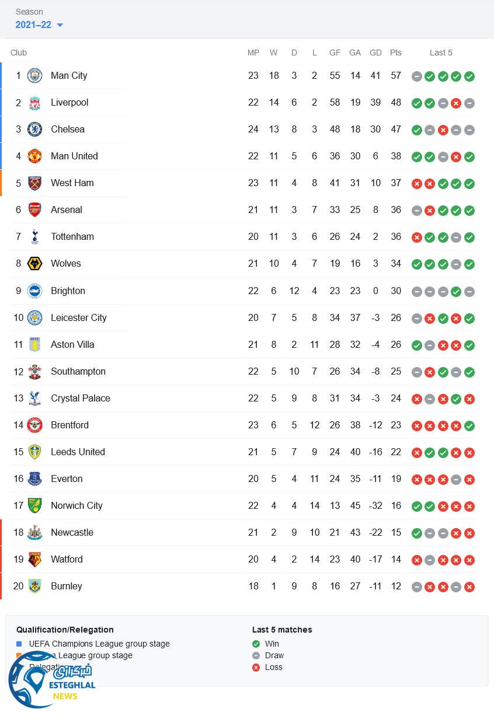Click the Last 5 column header
The width and height of the screenshot is (494, 723).
pyautogui.click(x=441, y=53)
